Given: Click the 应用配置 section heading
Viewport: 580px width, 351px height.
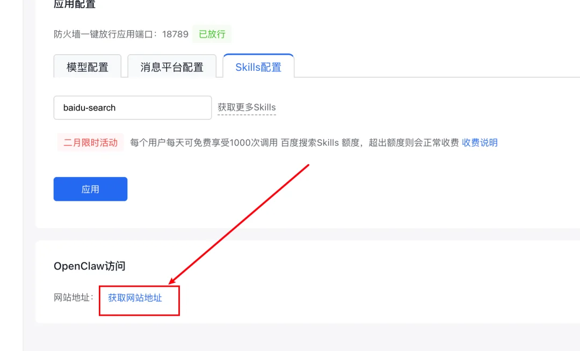Looking at the screenshot, I should (x=73, y=4).
